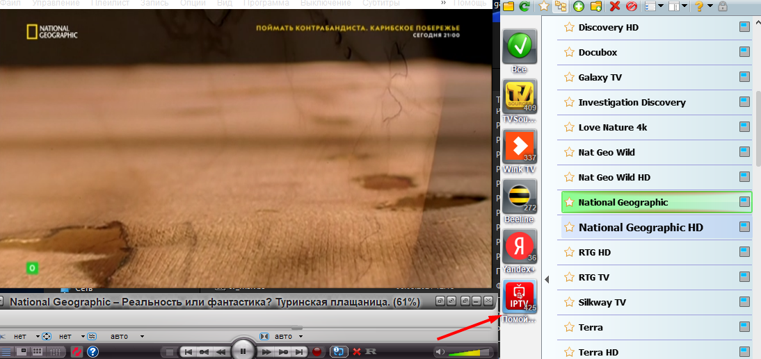Click the red X icon beside R
The height and width of the screenshot is (359, 761).
(x=357, y=351)
